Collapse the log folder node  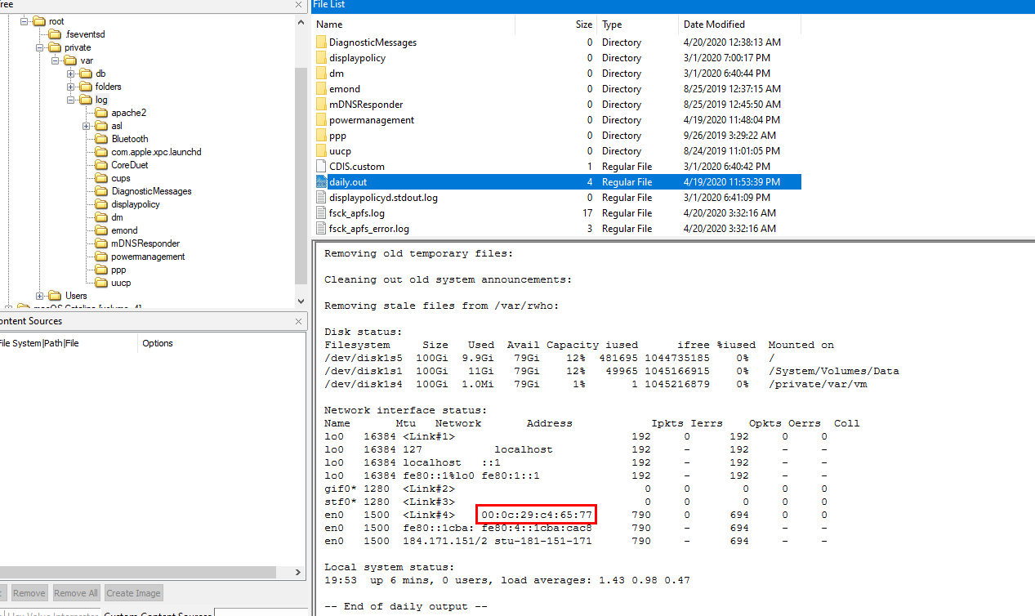[71, 100]
